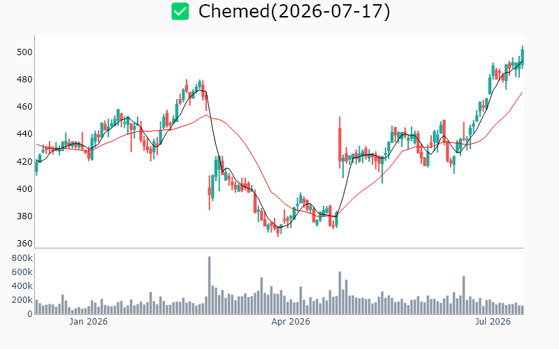Click the 400 price axis label

[24, 188]
